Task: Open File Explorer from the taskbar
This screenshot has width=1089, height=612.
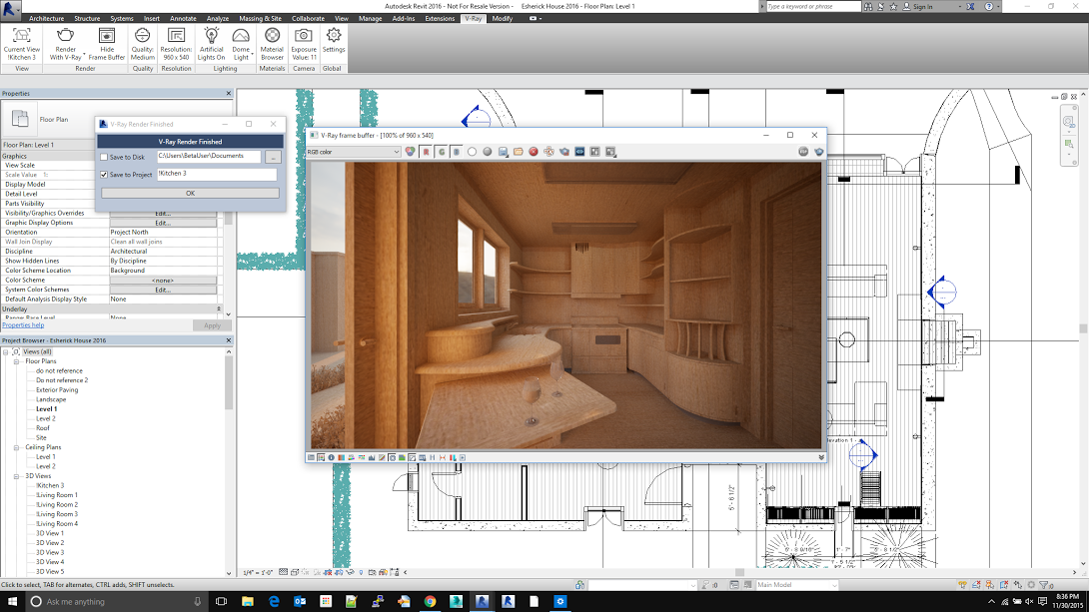Action: click(247, 601)
